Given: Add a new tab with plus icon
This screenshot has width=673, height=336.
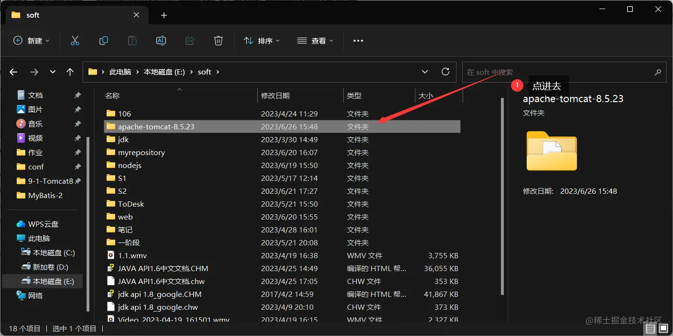Looking at the screenshot, I should (164, 15).
